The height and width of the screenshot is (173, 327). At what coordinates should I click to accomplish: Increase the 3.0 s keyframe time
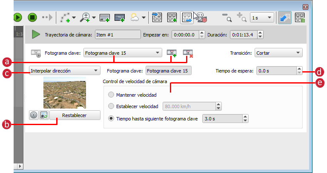[x=245, y=117]
